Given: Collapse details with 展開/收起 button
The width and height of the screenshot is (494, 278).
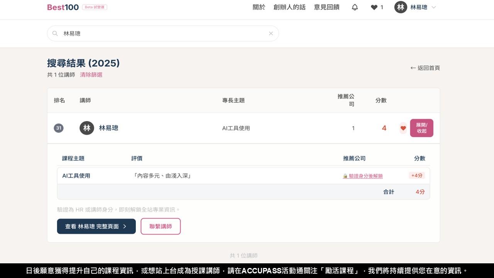Looking at the screenshot, I should [421, 128].
